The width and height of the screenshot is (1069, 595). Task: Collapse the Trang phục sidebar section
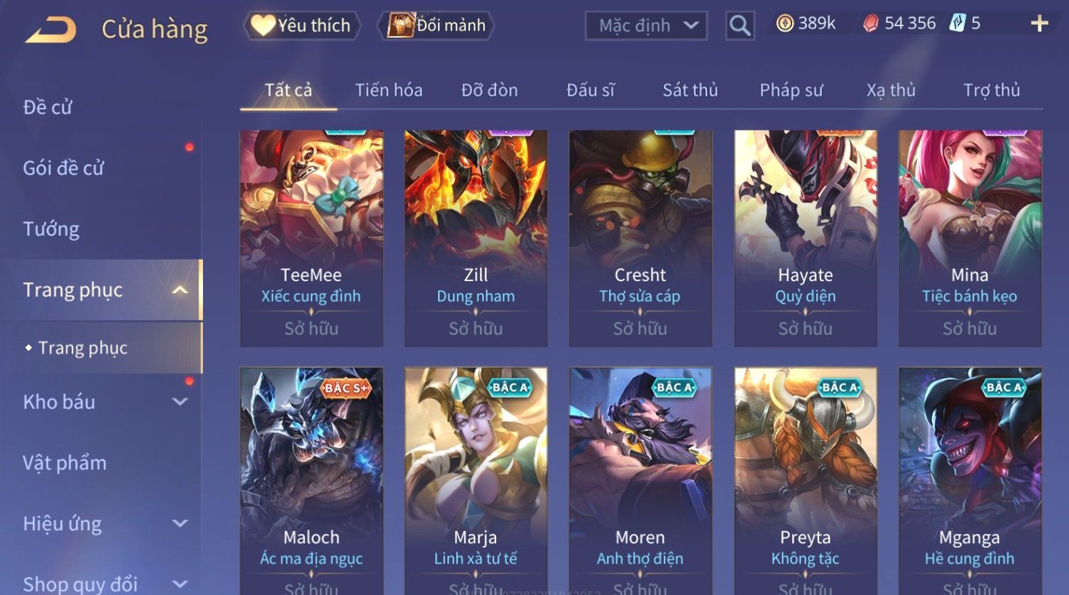point(180,290)
